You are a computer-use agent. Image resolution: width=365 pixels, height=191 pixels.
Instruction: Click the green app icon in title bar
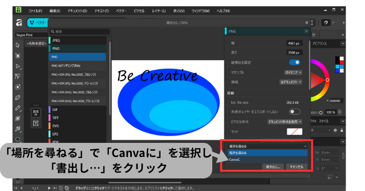pos(18,10)
